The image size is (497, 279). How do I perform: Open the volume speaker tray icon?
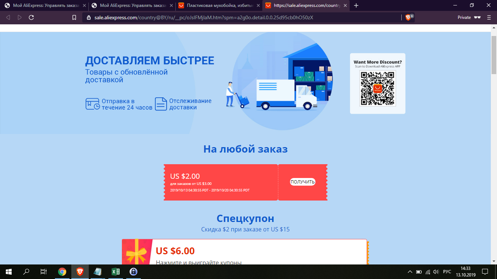coord(436,272)
